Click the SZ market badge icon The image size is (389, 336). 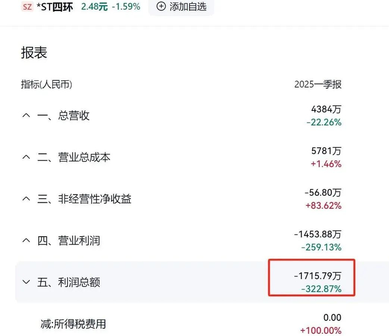coord(27,7)
